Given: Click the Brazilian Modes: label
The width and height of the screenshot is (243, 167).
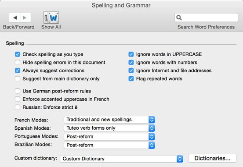Looking at the screenshot, I should [x=33, y=144].
